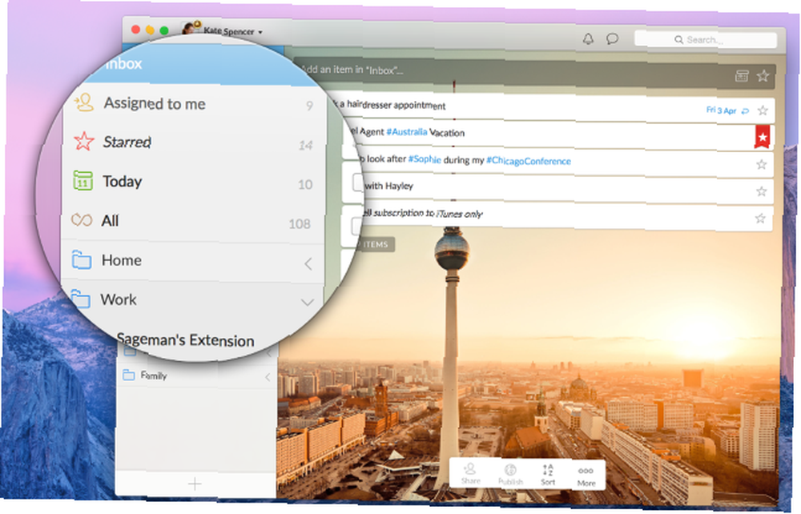This screenshot has height=514, width=801.
Task: Star the hairdresser appointment task
Action: (x=763, y=110)
